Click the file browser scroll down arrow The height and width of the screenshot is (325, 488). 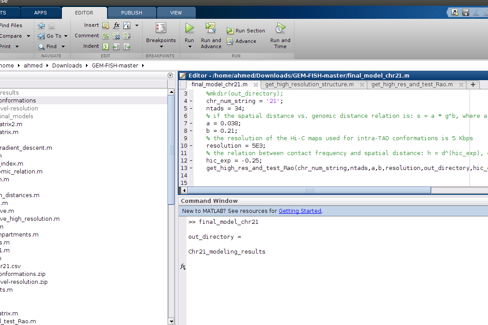click(171, 321)
